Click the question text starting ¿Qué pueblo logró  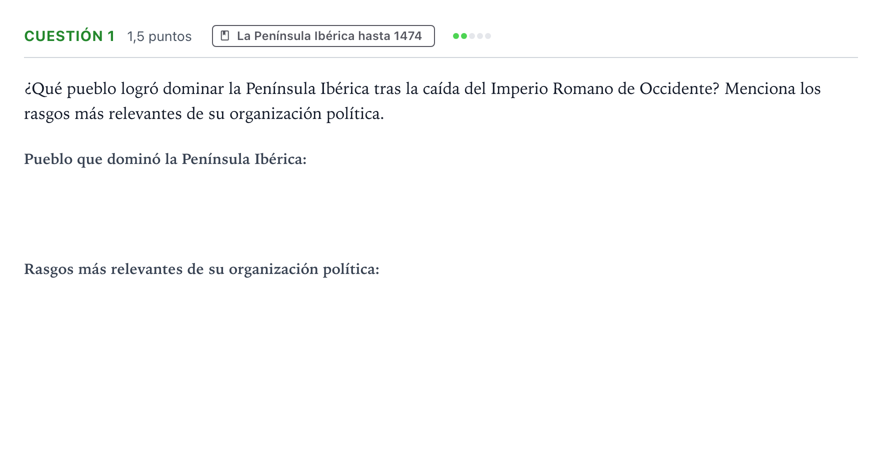tap(422, 101)
